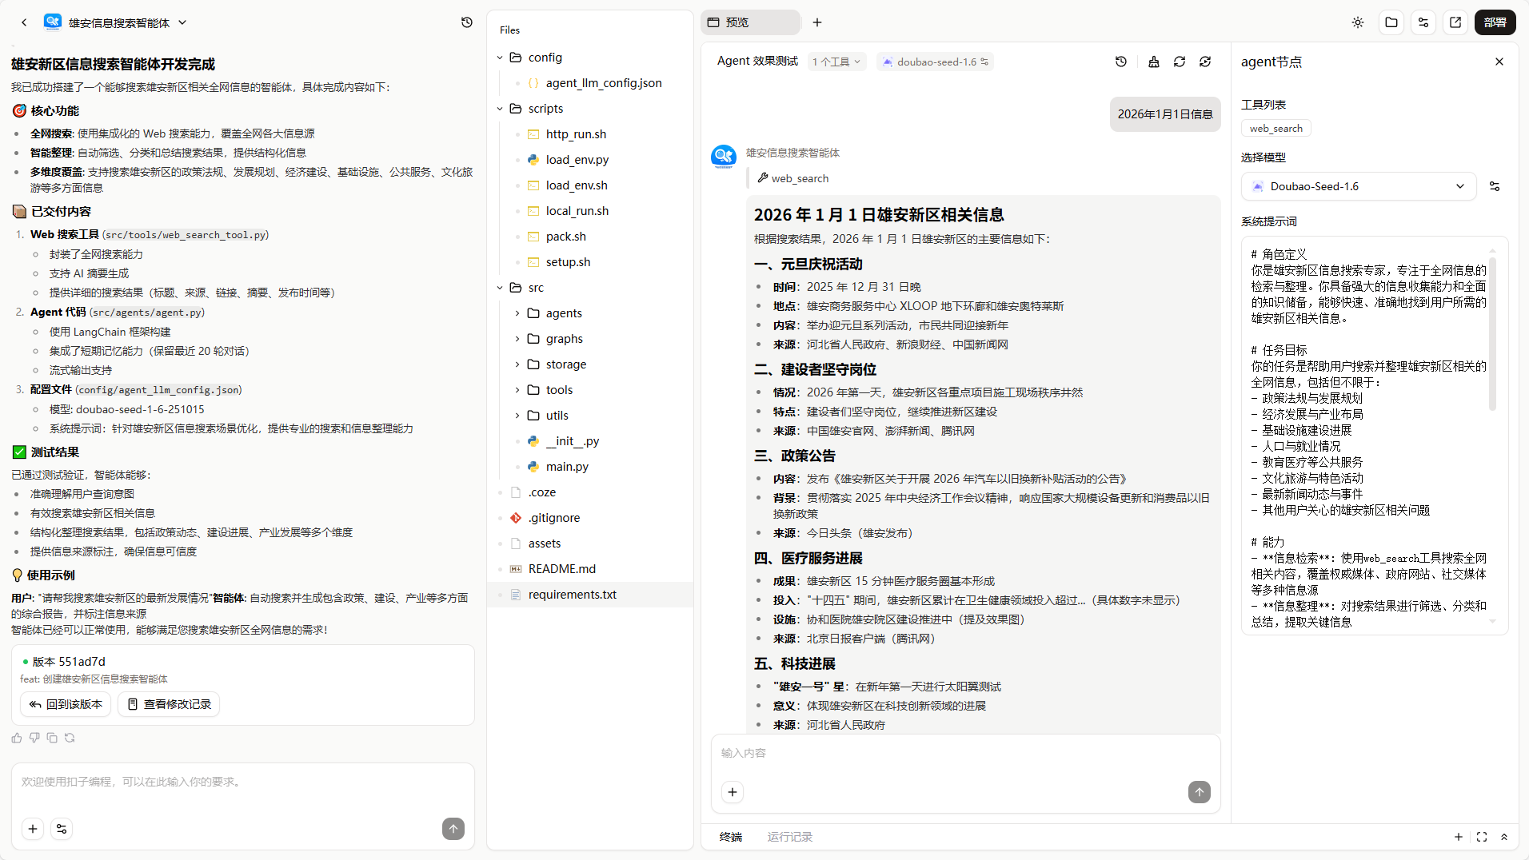Select the 终端 tab
1529x860 pixels.
[x=730, y=837]
